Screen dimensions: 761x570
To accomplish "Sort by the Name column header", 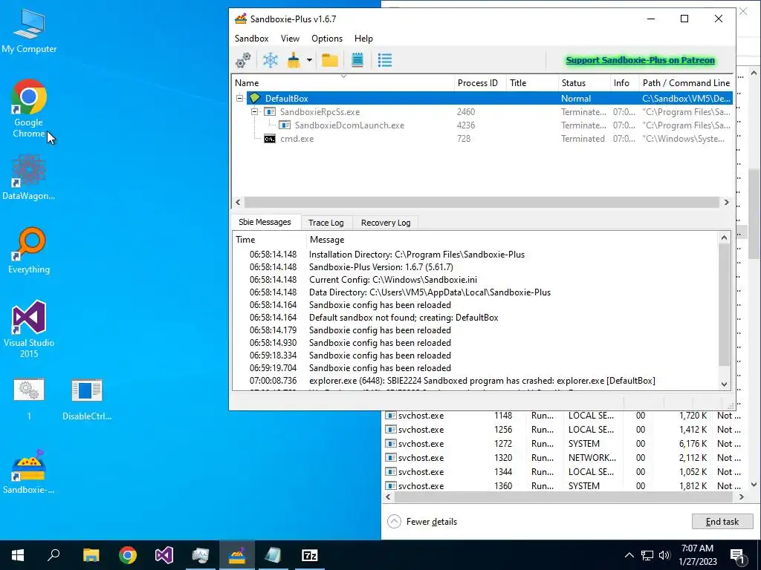I will coord(343,83).
